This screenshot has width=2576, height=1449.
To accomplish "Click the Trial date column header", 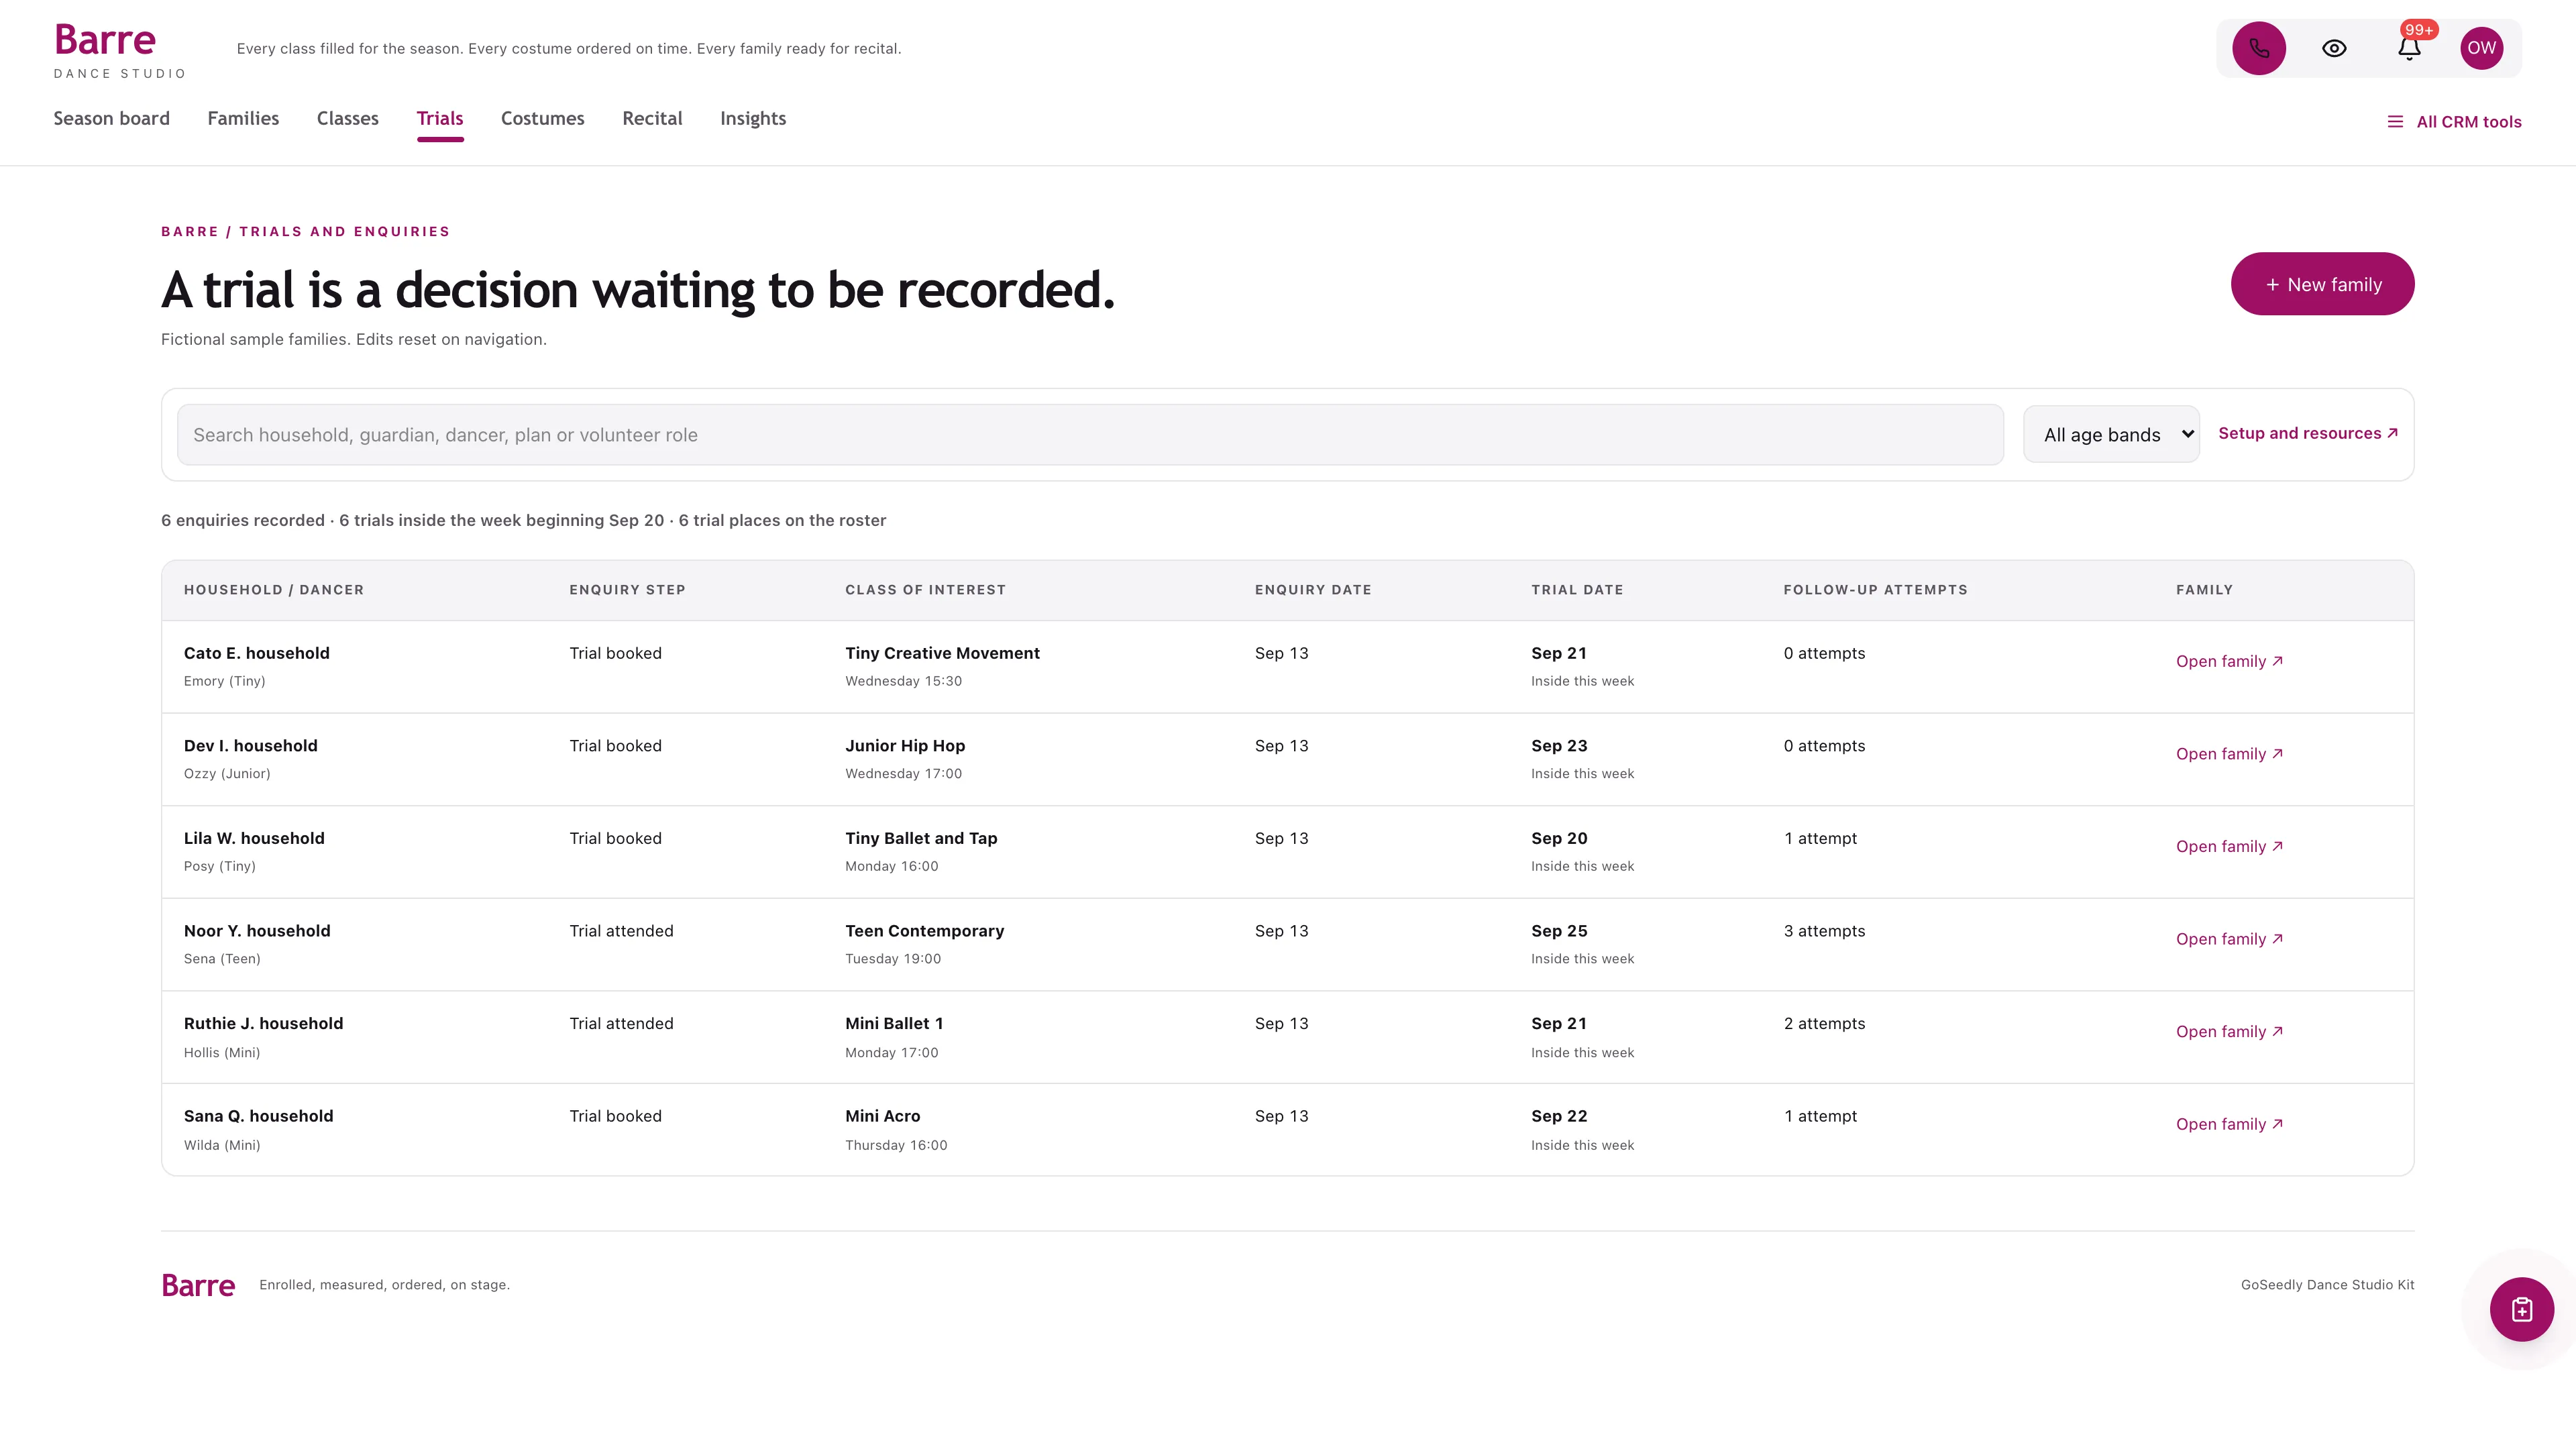I will click(1577, 590).
